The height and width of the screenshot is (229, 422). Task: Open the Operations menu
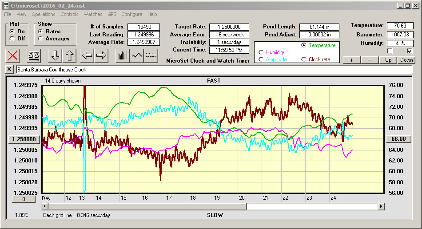[x=44, y=14]
